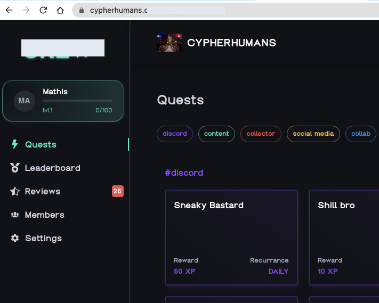Go forward using browser forward arrow
The height and width of the screenshot is (303, 379).
click(x=26, y=10)
